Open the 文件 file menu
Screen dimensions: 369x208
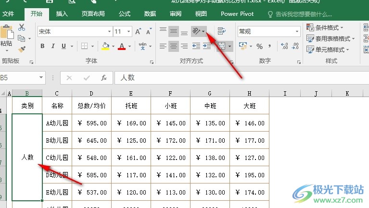click(8, 14)
